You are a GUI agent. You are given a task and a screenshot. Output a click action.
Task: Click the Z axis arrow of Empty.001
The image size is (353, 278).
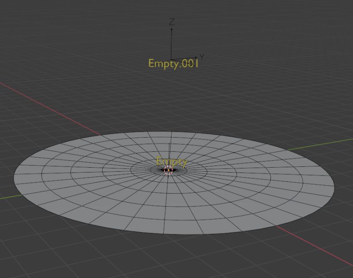pos(172,42)
